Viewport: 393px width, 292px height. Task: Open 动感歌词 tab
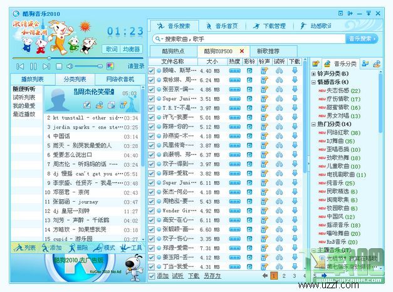coord(317,26)
